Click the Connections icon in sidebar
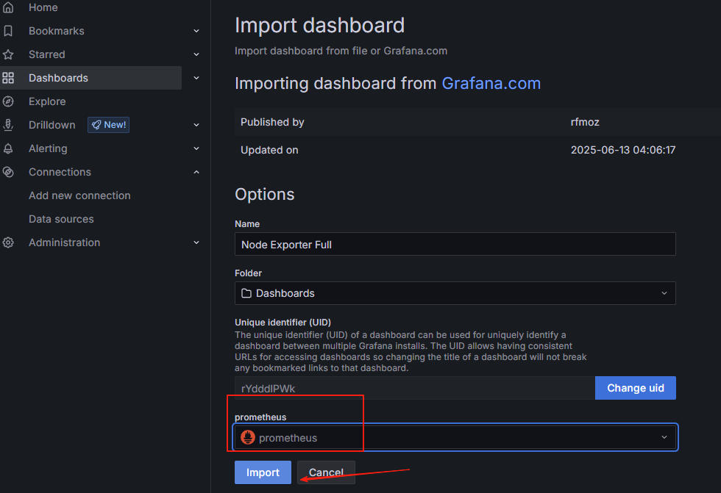Screen dimensions: 721x493 point(8,172)
